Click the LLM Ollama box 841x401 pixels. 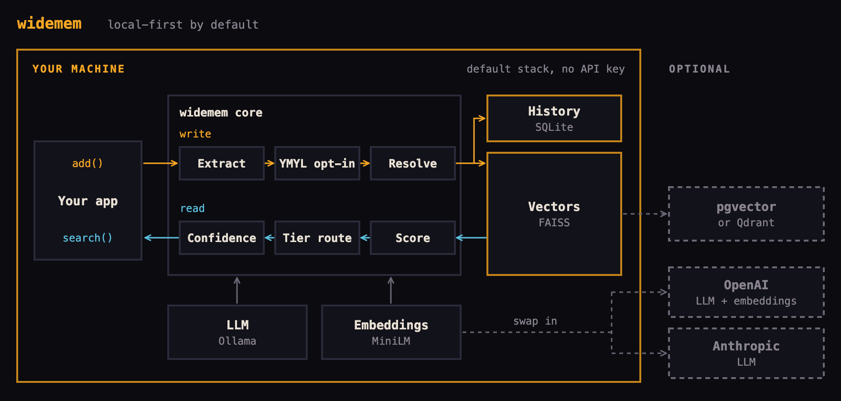point(237,332)
